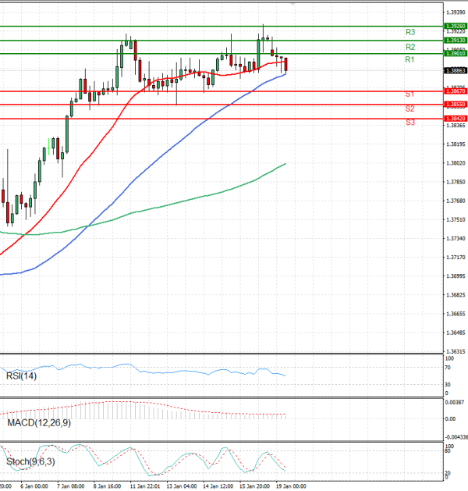Click the 1.39130 green price tag
Screen dimensions: 468x491
coord(455,40)
